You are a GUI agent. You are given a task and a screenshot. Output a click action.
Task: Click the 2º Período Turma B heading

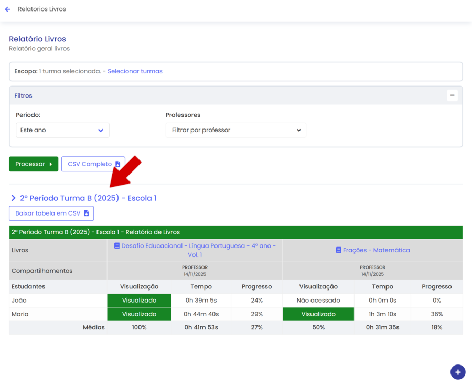point(88,198)
